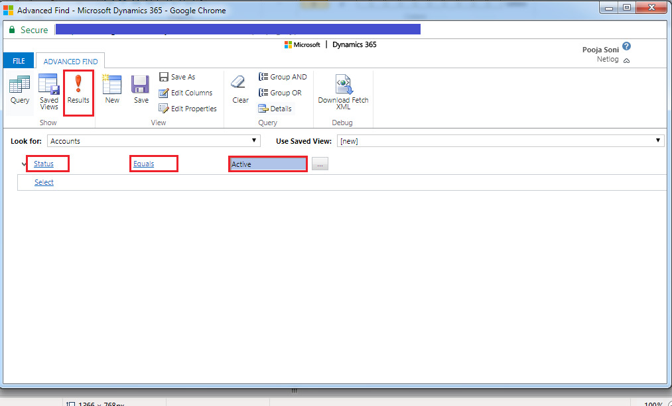Select the ADVANCED FIND tab
This screenshot has width=672, height=406.
(70, 62)
